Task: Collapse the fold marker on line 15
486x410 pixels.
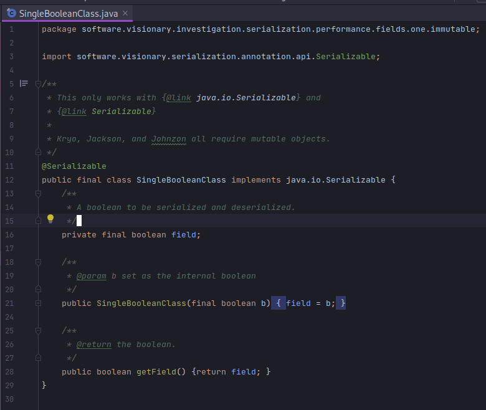Action: [38, 221]
